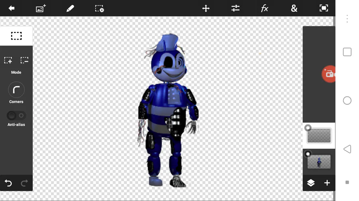Redo the last undone action
Viewport: 359px width, 201px height.
(24, 183)
